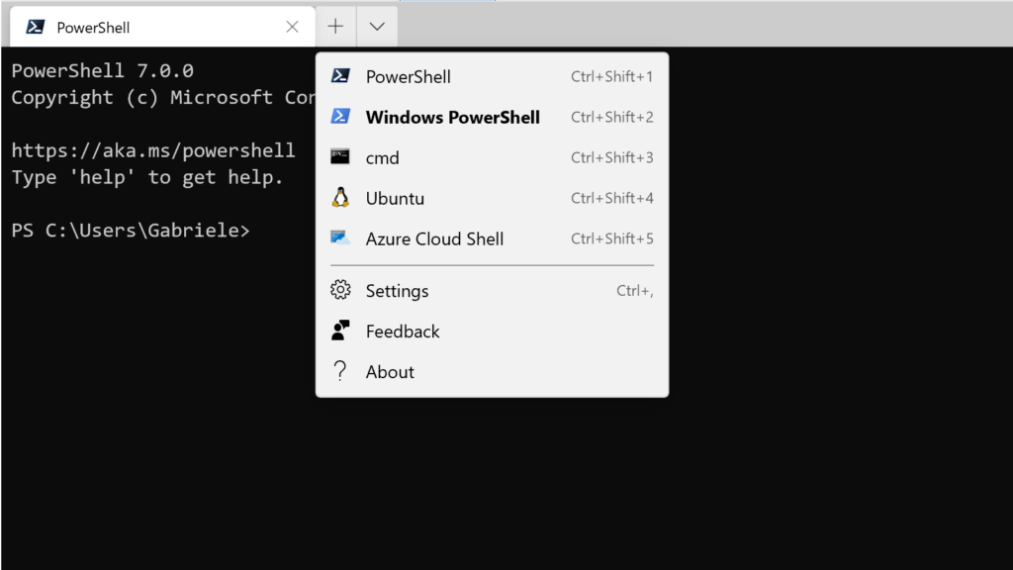Image resolution: width=1013 pixels, height=570 pixels.
Task: Click the cmd console icon
Action: click(340, 157)
